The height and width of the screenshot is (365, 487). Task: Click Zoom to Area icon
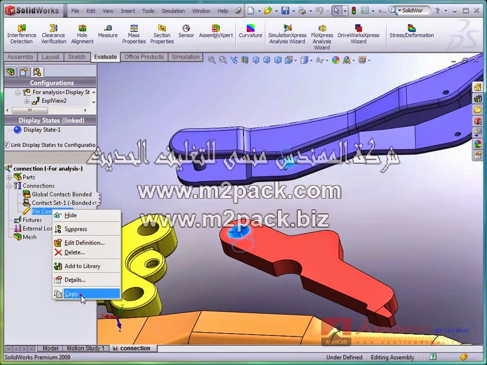[223, 60]
